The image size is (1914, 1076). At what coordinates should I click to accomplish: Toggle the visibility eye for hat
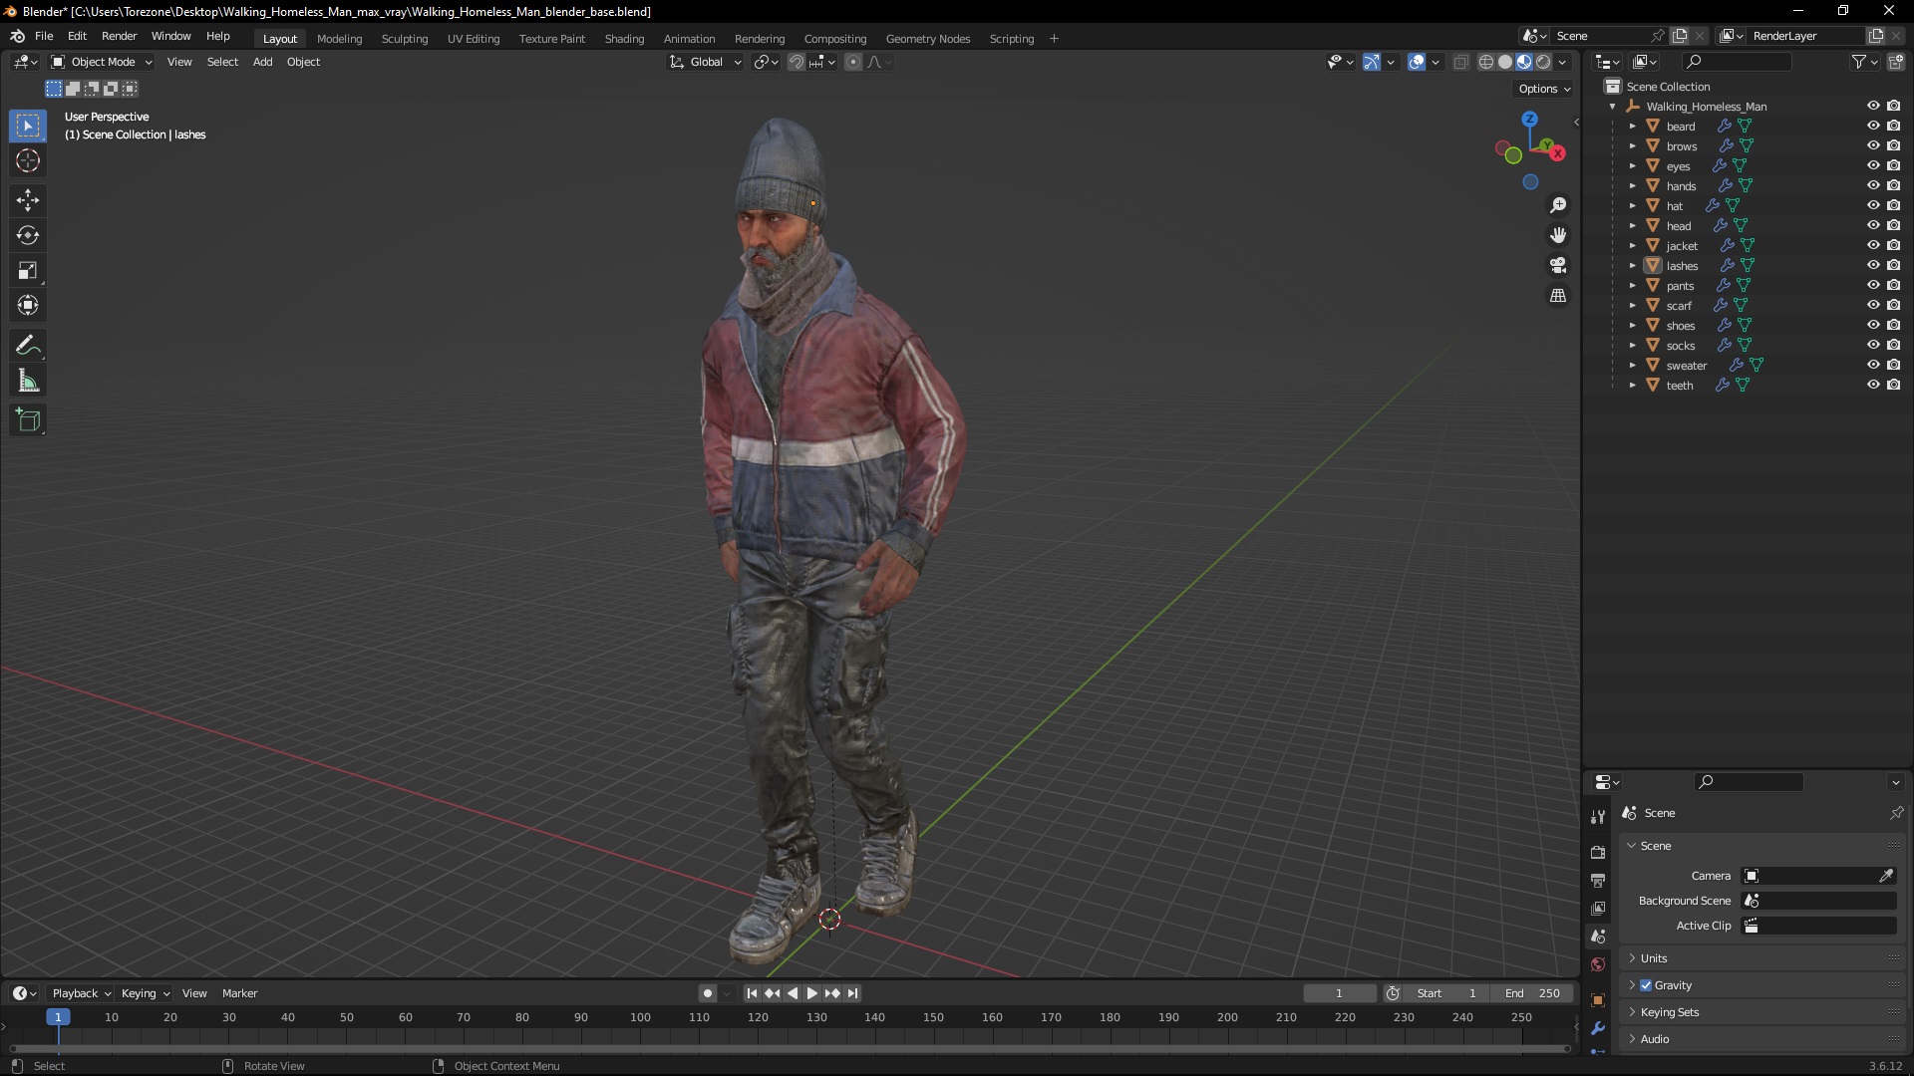(x=1873, y=206)
